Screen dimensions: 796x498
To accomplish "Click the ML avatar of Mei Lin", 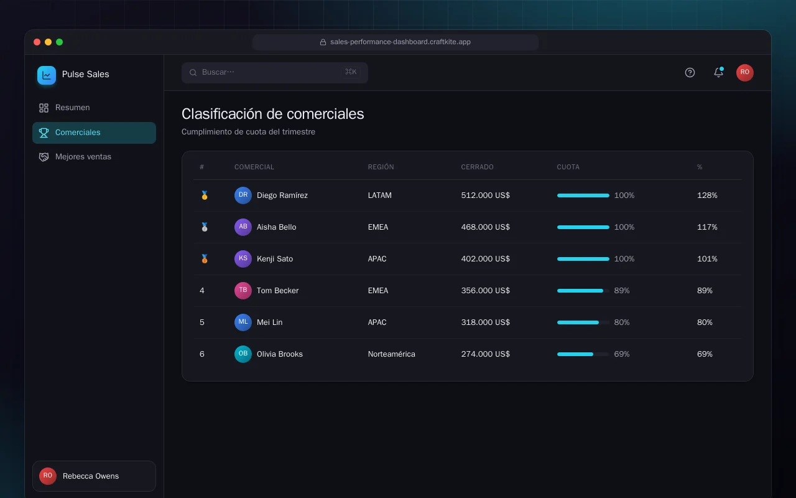I will click(x=243, y=322).
